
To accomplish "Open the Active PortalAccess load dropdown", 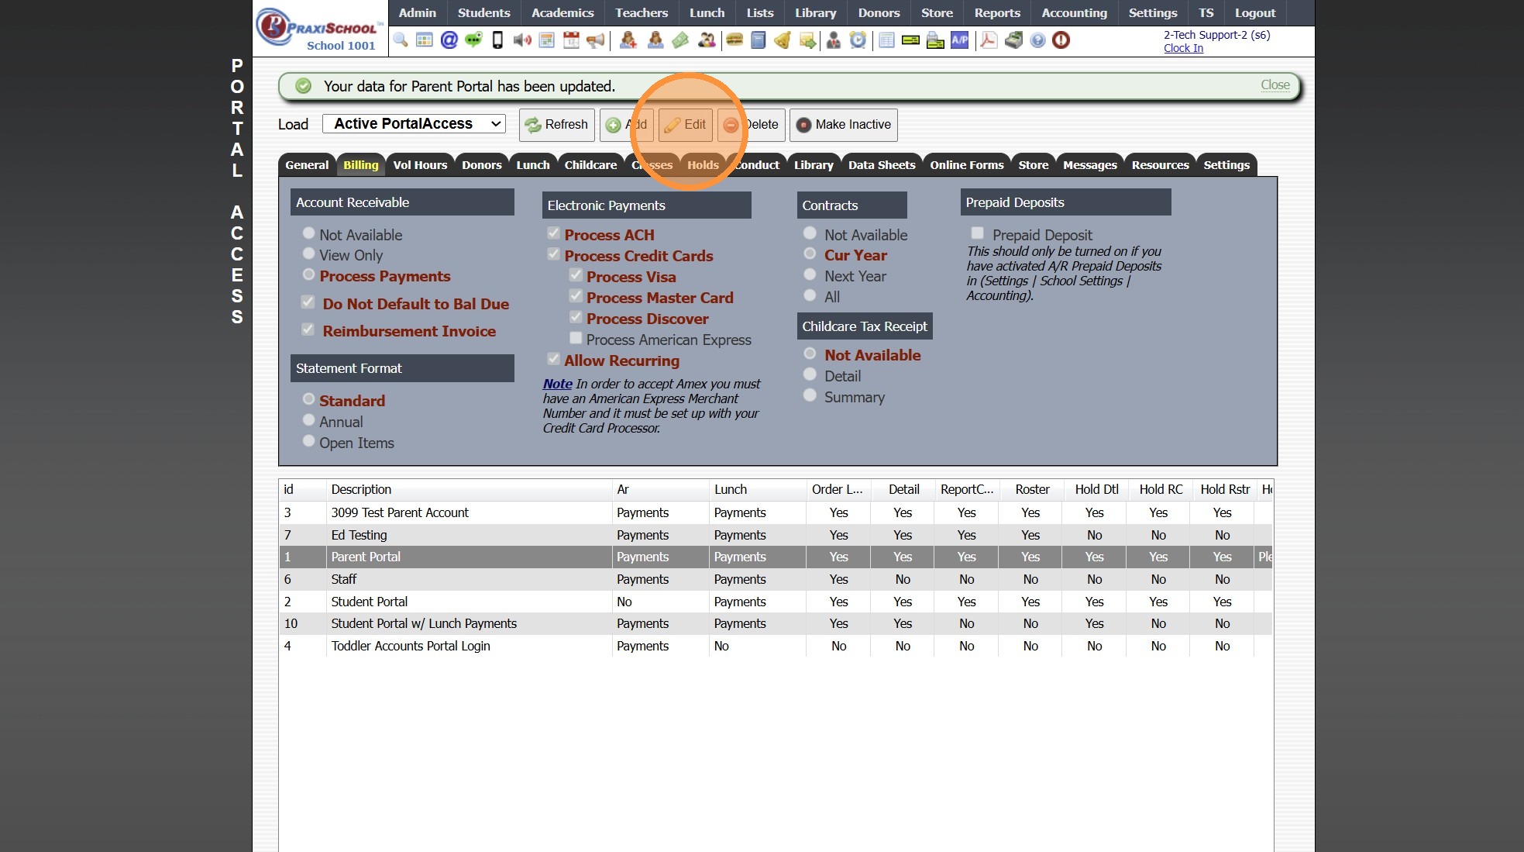I will click(x=415, y=124).
